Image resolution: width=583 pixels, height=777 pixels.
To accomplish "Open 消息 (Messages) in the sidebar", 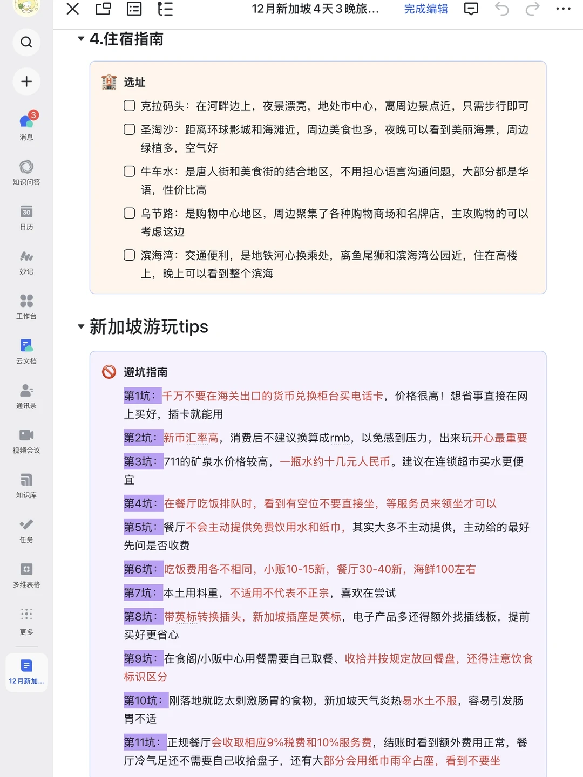I will pyautogui.click(x=26, y=124).
